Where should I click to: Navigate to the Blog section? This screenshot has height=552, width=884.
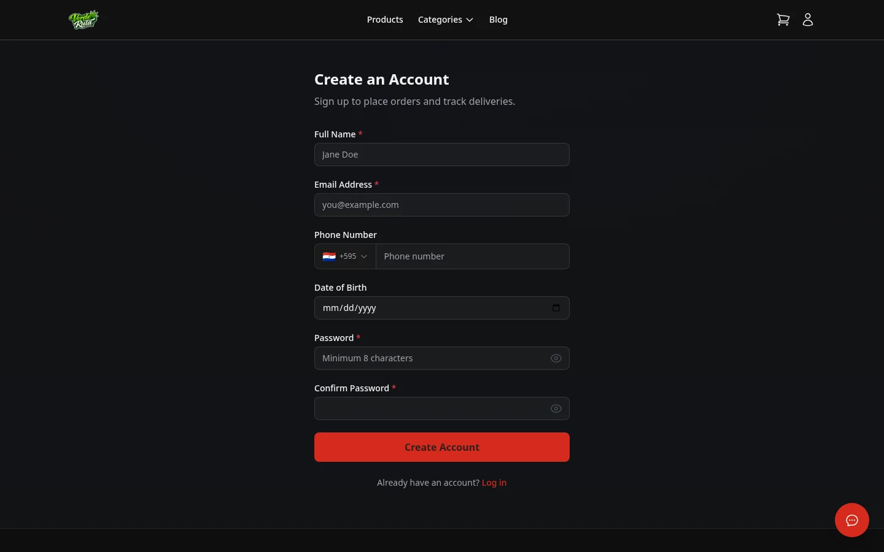(x=498, y=19)
